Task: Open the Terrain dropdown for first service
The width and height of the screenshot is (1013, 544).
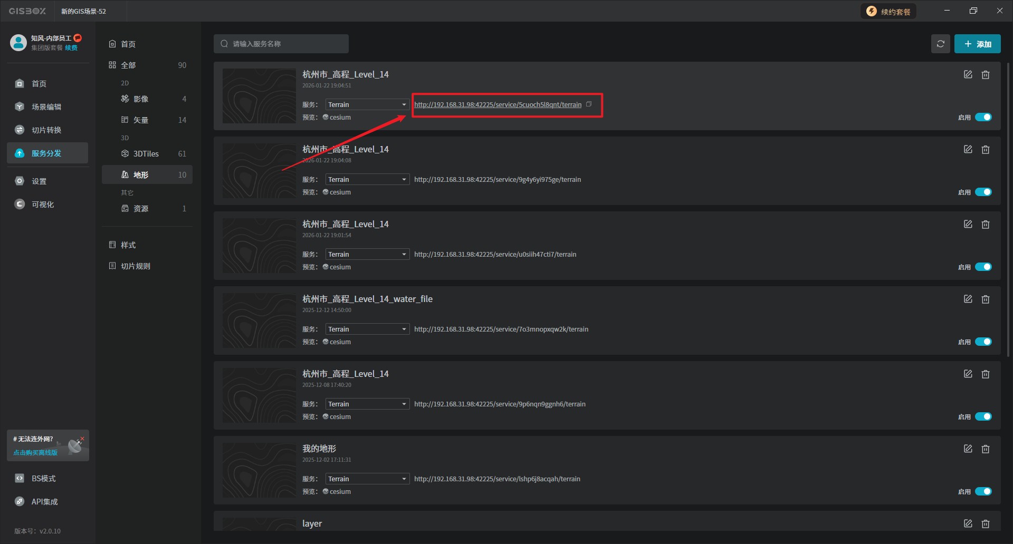Action: click(367, 104)
